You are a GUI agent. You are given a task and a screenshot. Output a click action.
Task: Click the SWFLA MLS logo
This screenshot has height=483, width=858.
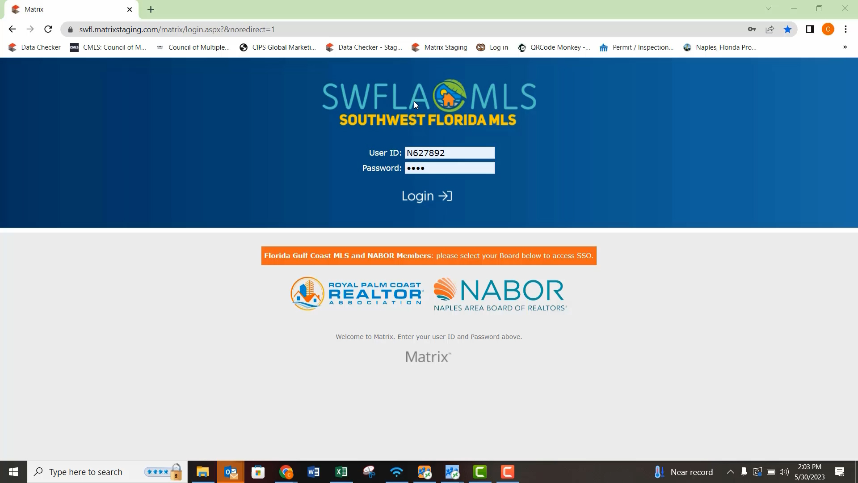pos(429,102)
